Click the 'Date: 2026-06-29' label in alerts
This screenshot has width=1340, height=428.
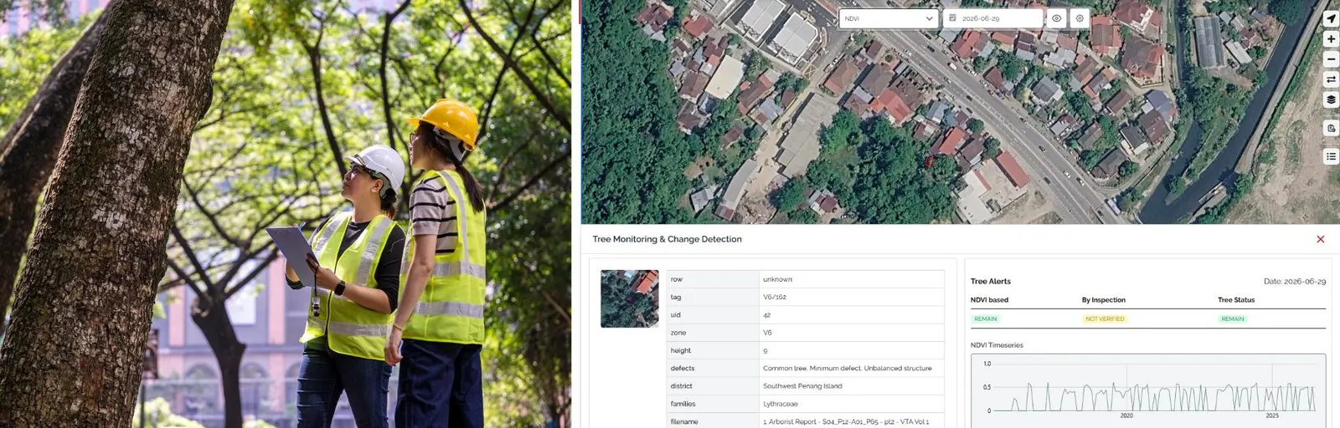(1295, 282)
